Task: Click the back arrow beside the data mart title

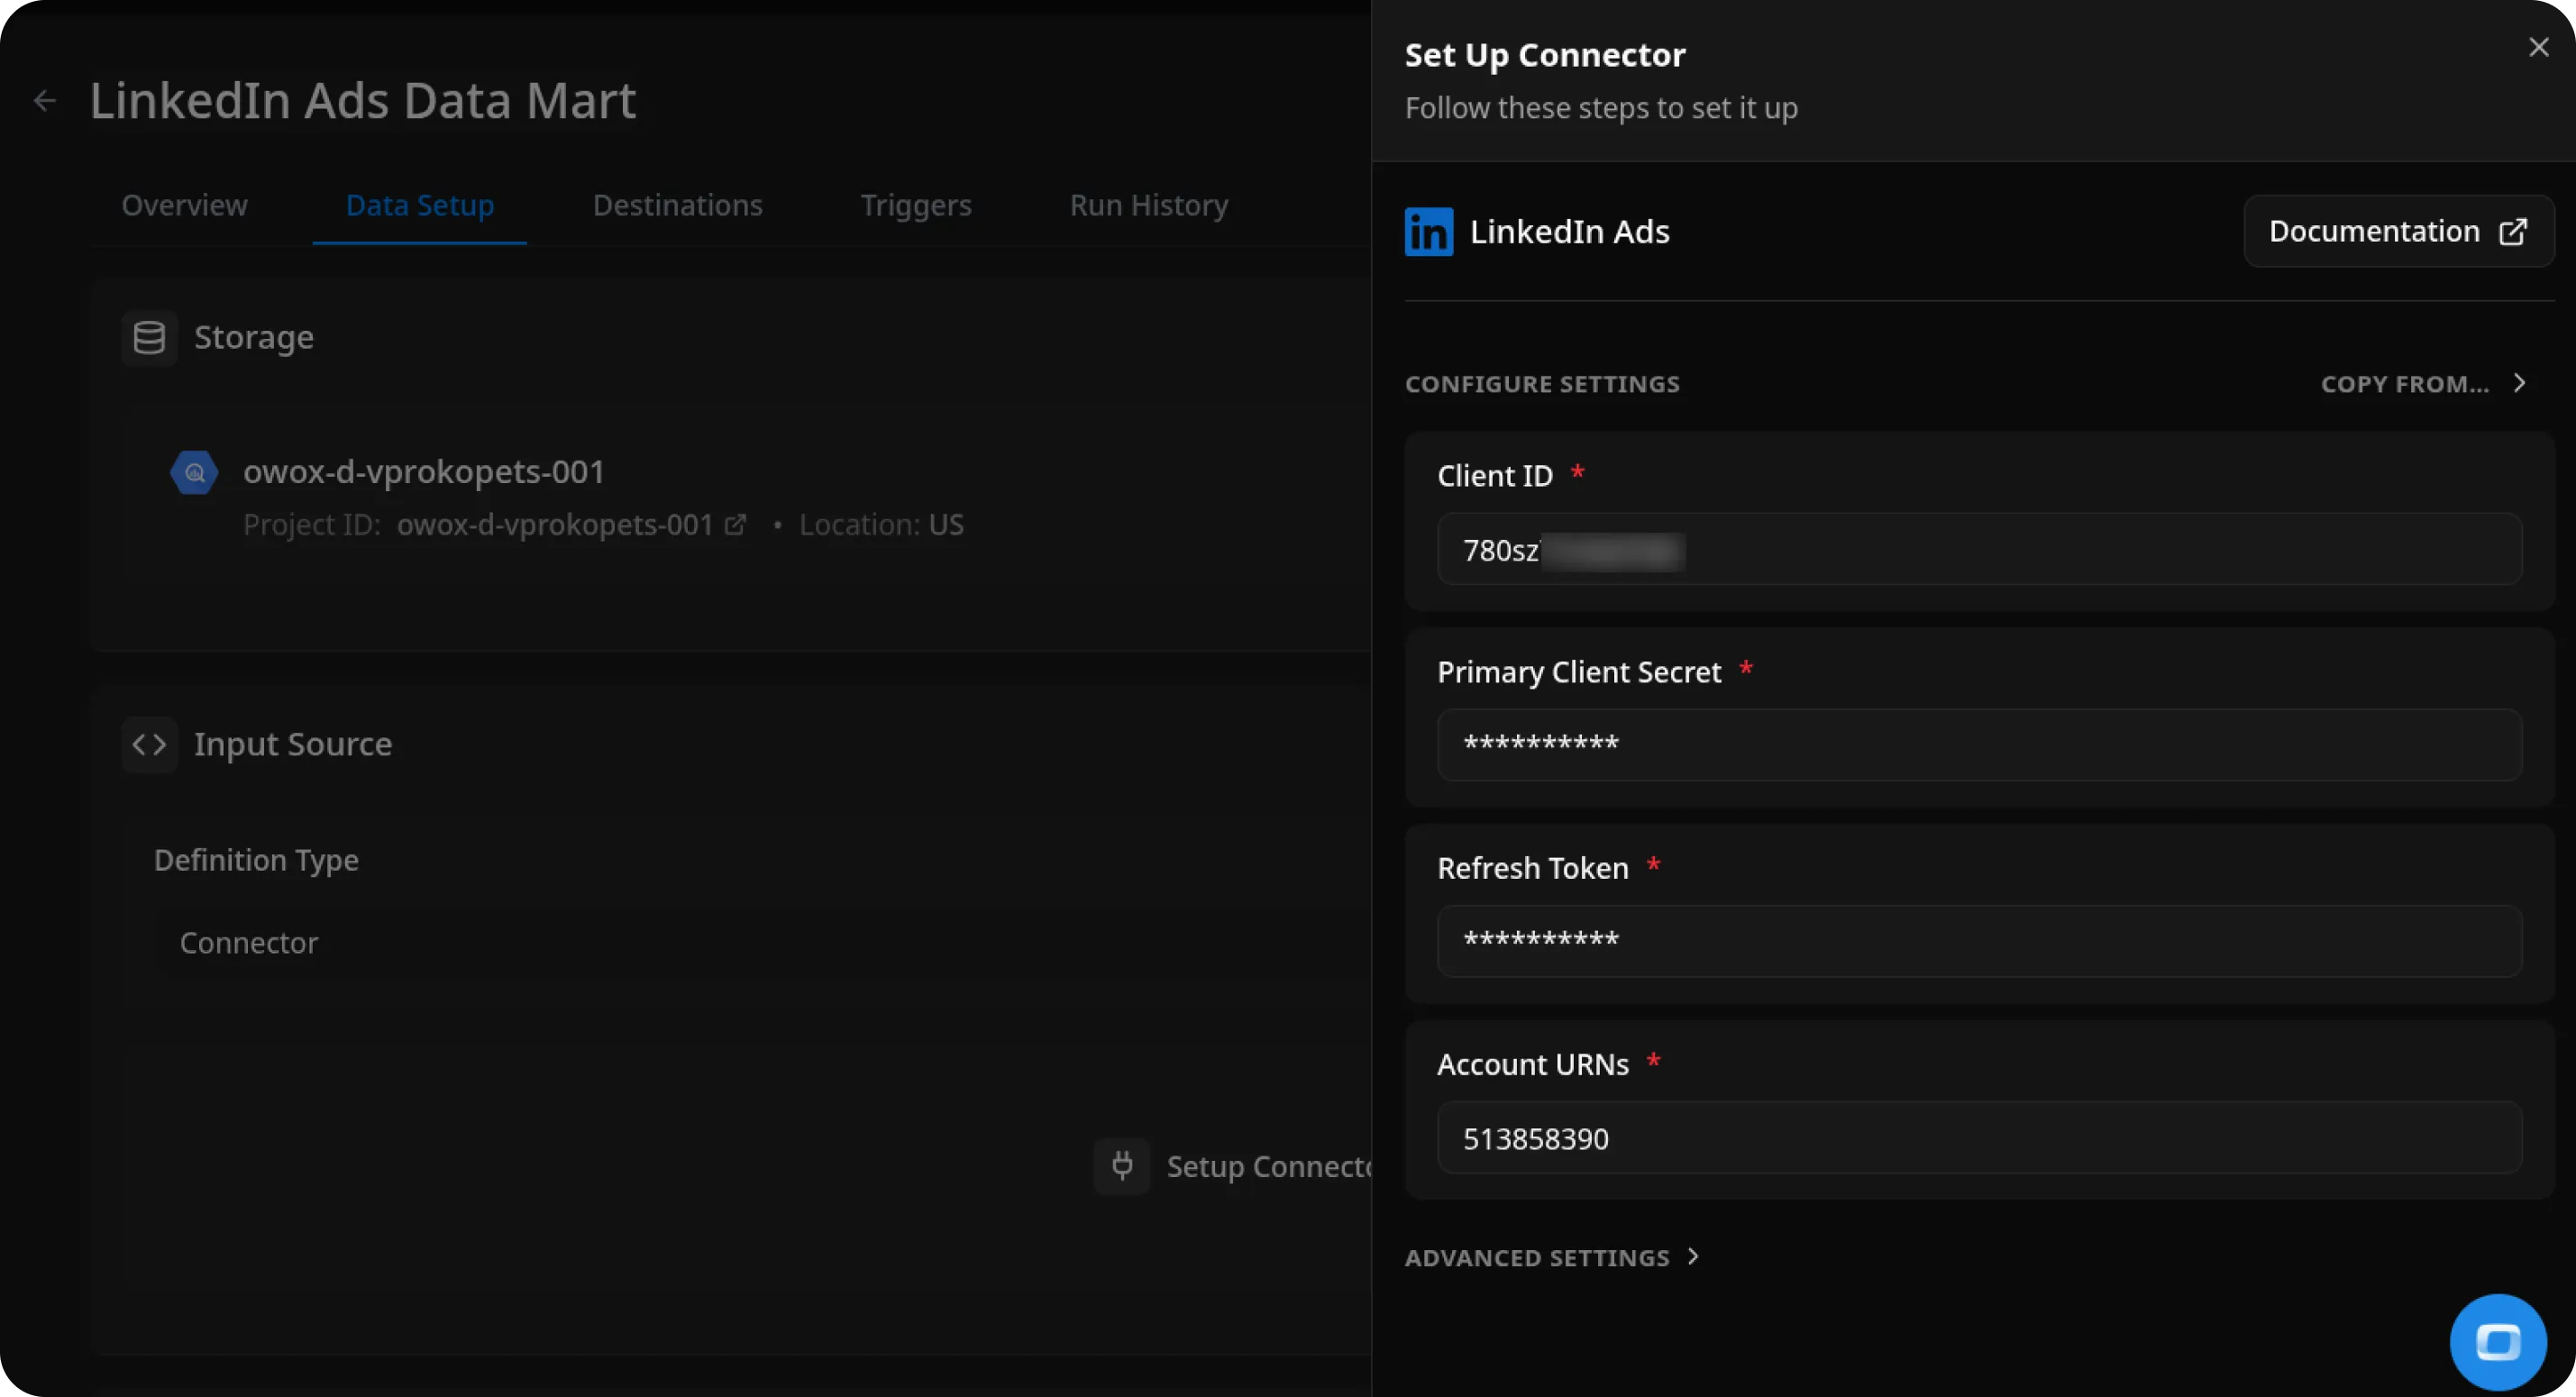Action: [44, 101]
